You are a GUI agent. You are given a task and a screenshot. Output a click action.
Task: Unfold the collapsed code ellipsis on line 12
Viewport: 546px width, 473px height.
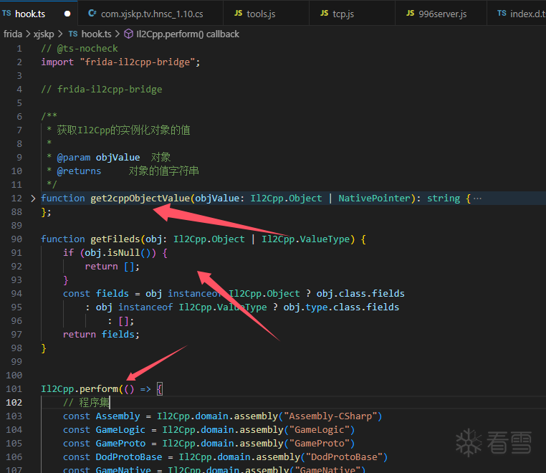point(478,199)
